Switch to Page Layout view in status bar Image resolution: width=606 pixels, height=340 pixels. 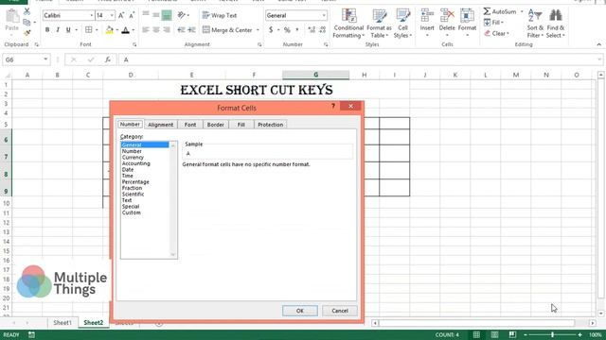pyautogui.click(x=494, y=334)
